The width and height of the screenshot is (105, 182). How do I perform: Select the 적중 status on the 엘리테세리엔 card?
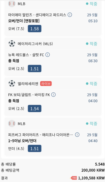[92, 84]
